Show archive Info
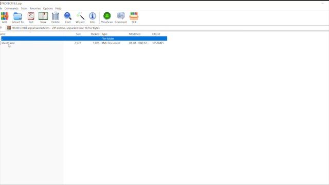The image size is (329, 185). pyautogui.click(x=93, y=17)
